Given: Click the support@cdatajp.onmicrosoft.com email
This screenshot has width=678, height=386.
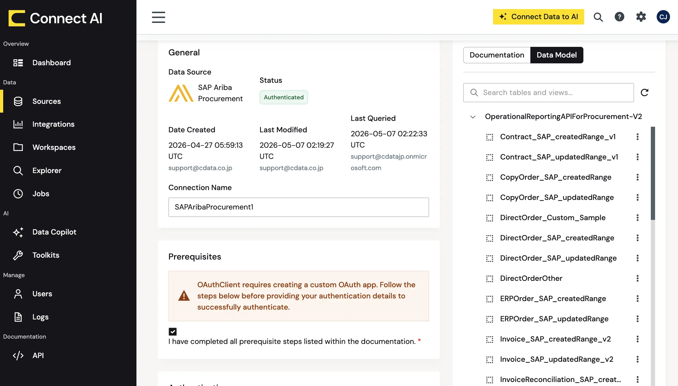Looking at the screenshot, I should click(389, 162).
